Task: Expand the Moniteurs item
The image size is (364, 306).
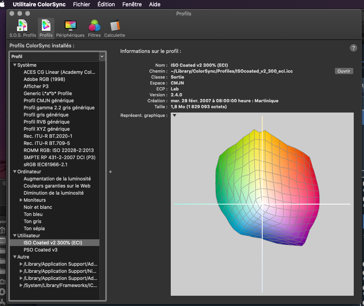Action: (21, 200)
